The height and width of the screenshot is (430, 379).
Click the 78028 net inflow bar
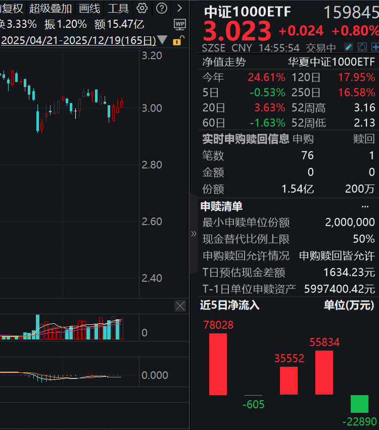click(x=218, y=364)
